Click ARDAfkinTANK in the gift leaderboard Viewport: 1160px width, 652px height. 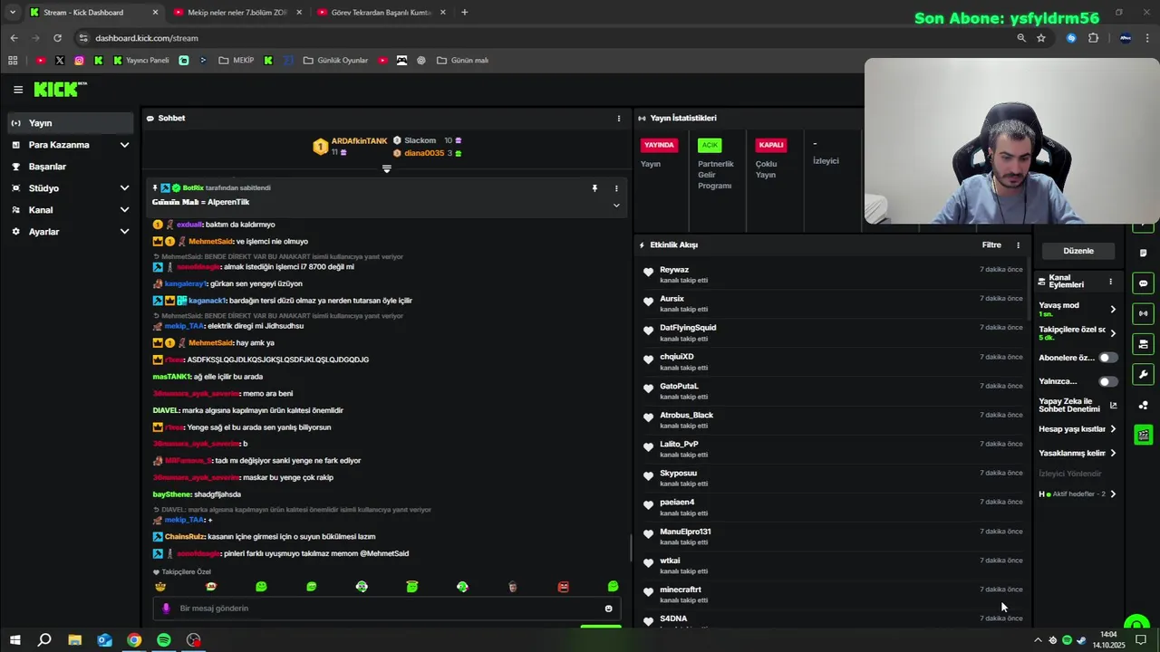tap(359, 141)
